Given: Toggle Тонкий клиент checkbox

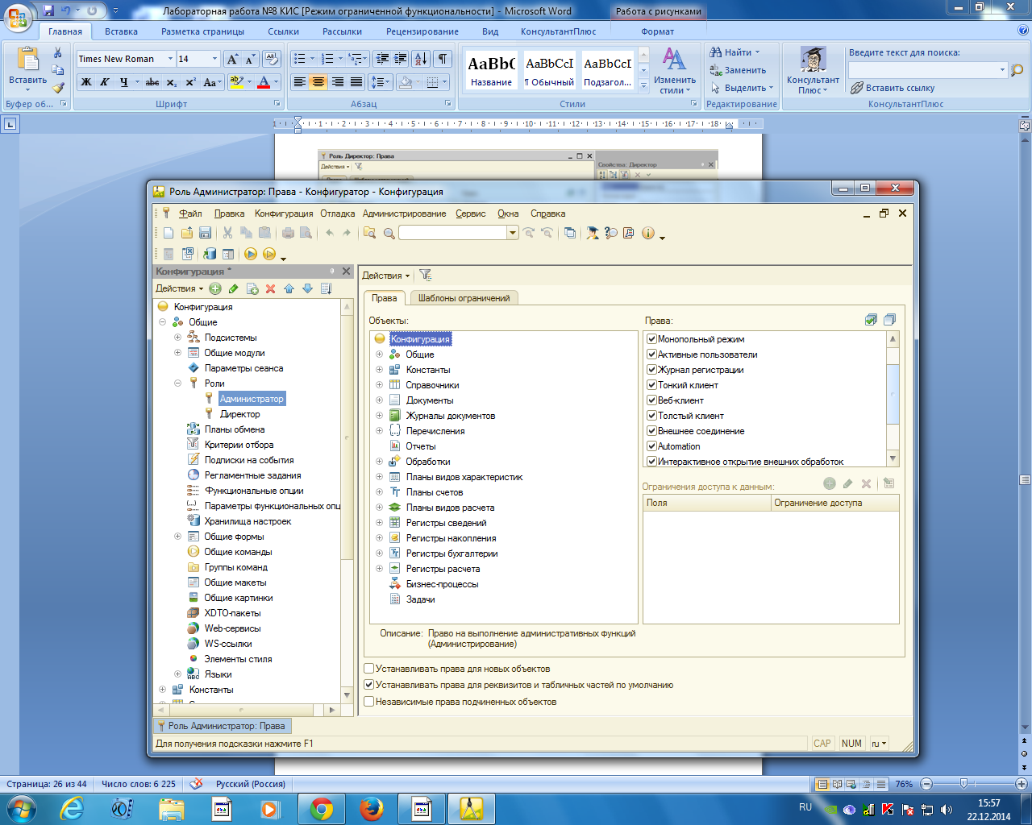Looking at the screenshot, I should pyautogui.click(x=651, y=385).
